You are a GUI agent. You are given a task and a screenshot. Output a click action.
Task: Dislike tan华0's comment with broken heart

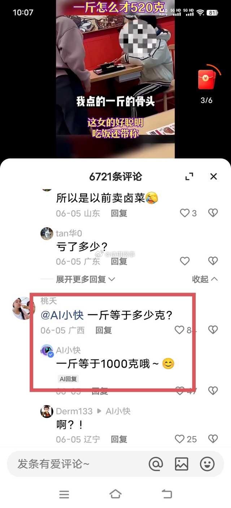tap(213, 261)
